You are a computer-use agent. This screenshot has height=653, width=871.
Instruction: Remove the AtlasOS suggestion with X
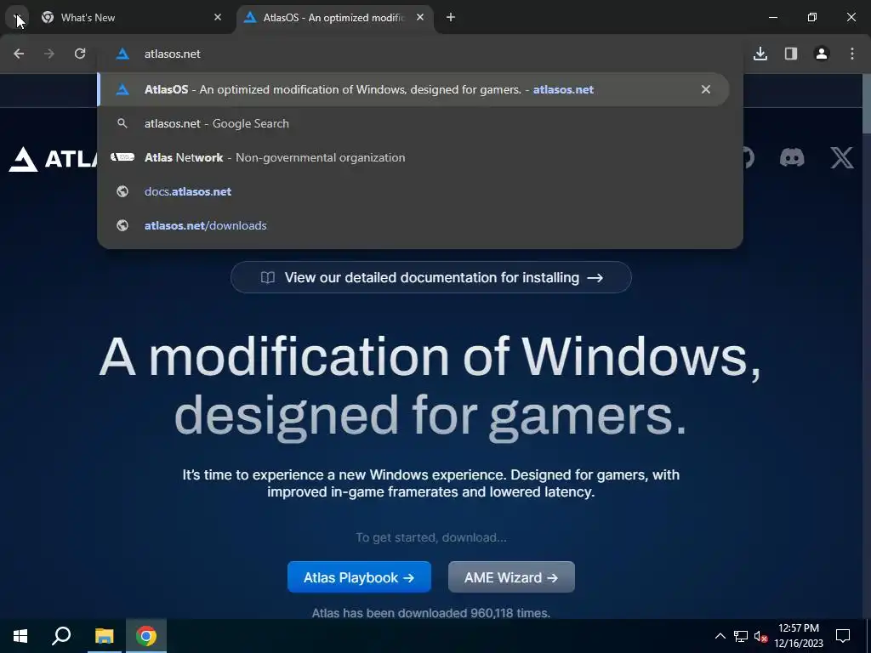(705, 89)
